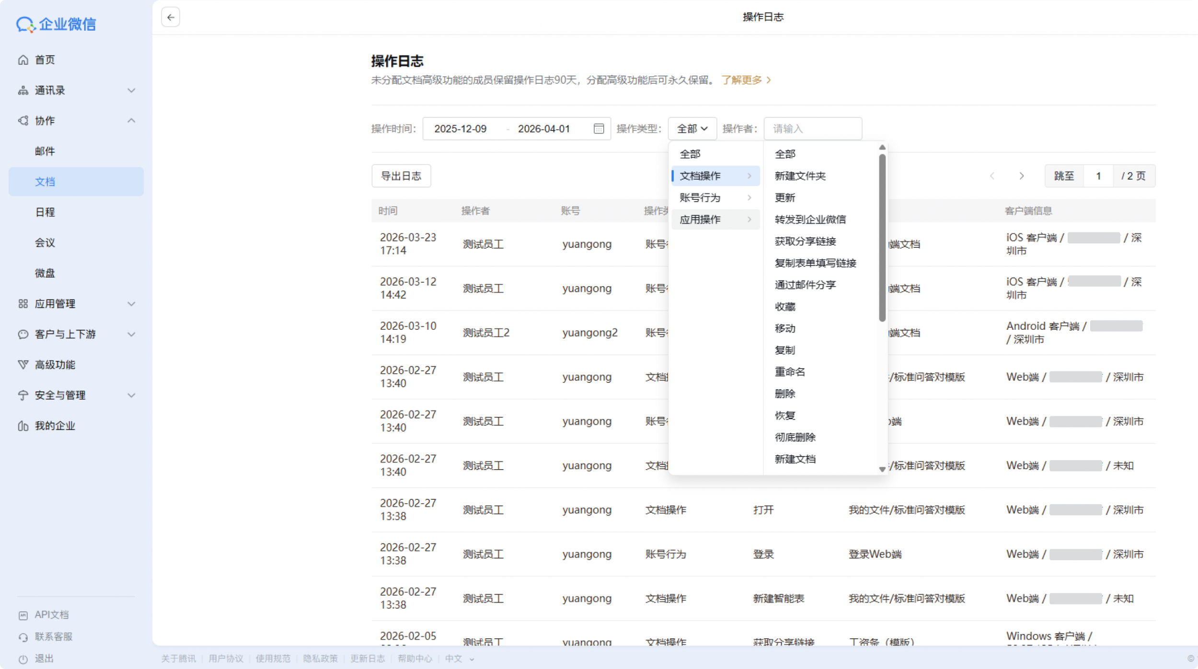Click the icon beside 高级功能
This screenshot has height=669, width=1198.
pyautogui.click(x=23, y=365)
